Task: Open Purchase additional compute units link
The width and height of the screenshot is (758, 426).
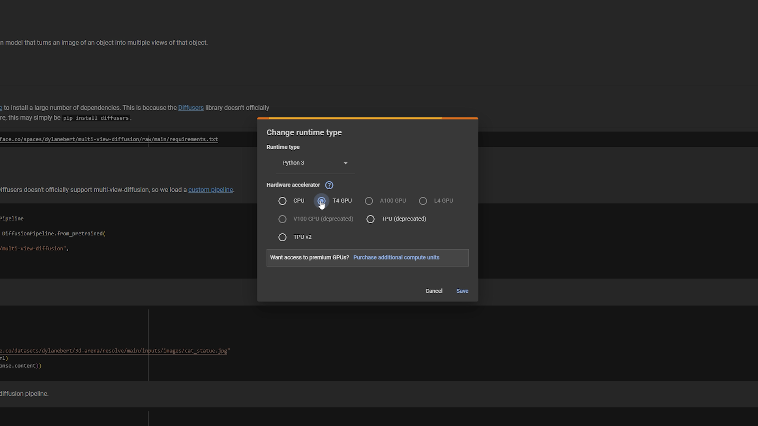Action: pos(396,257)
